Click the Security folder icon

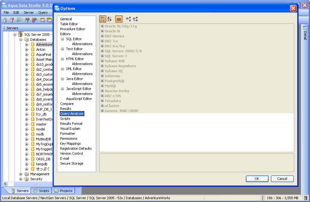(x=27, y=179)
